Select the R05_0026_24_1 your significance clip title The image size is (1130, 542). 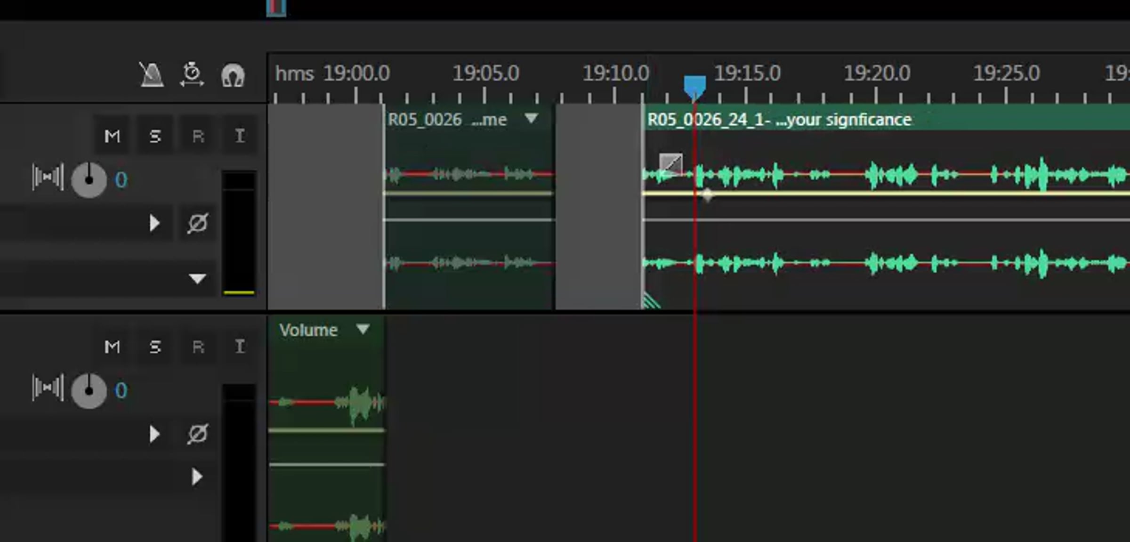click(x=779, y=120)
